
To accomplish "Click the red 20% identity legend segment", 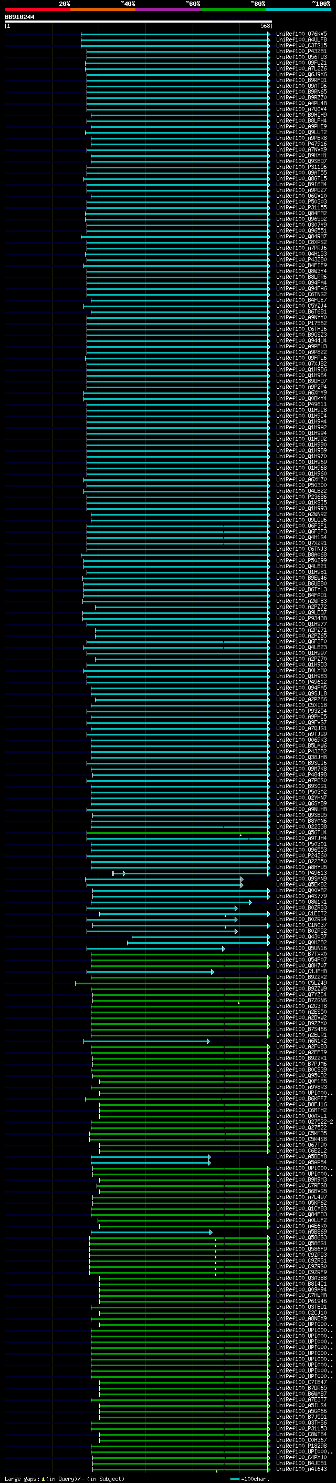I will pos(38,9).
